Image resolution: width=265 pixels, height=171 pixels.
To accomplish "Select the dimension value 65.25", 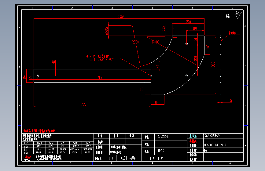I will click(x=107, y=31).
